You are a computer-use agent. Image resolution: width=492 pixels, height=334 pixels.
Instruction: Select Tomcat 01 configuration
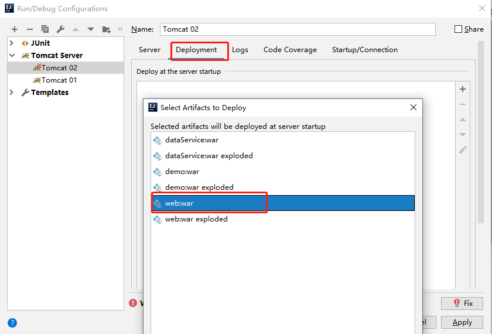coord(66,80)
